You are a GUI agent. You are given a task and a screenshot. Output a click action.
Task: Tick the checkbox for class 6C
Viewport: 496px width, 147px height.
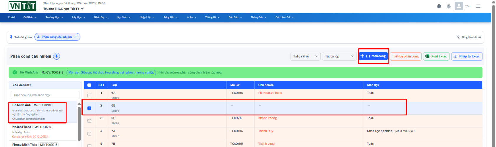point(89,121)
